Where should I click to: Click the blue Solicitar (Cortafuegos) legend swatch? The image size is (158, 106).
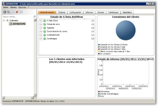pyautogui.click(x=99, y=94)
